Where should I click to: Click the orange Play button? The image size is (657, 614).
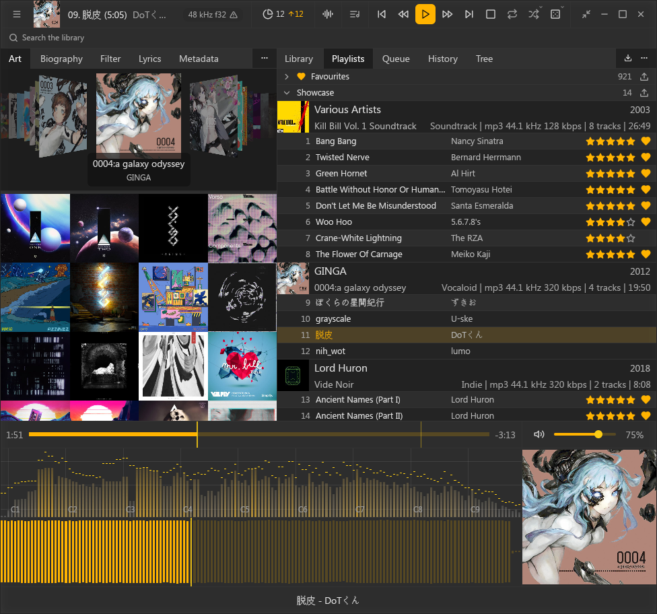click(425, 14)
